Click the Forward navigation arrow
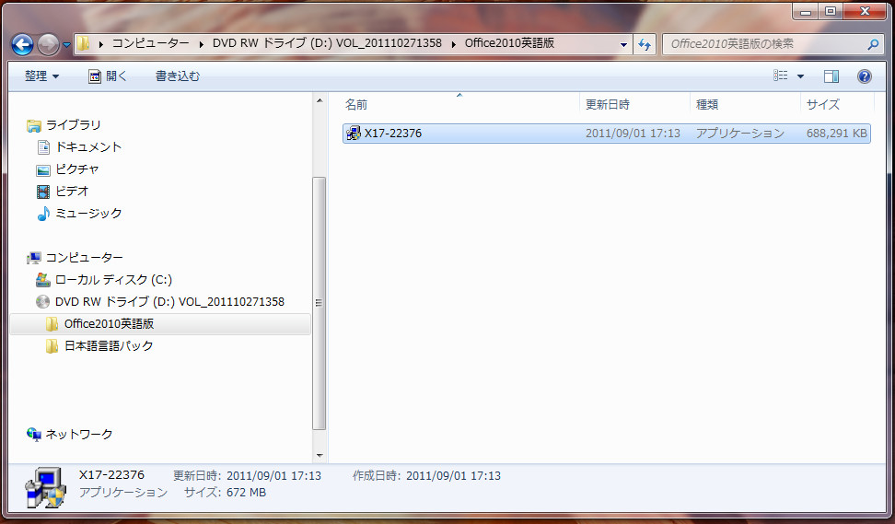Image resolution: width=895 pixels, height=524 pixels. click(x=48, y=44)
